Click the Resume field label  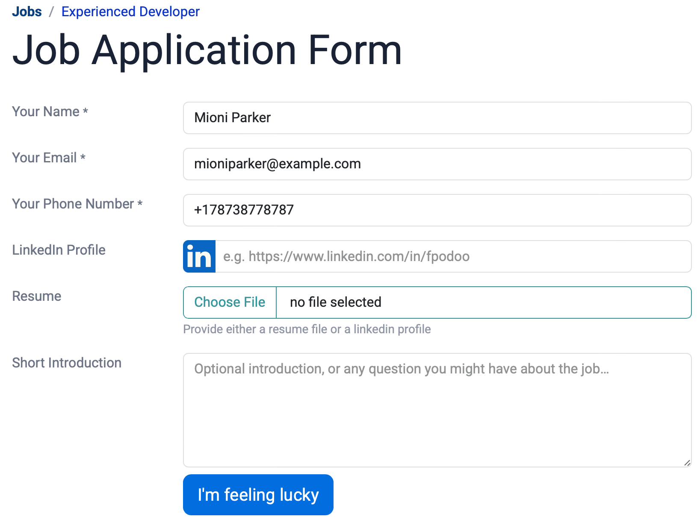point(36,296)
